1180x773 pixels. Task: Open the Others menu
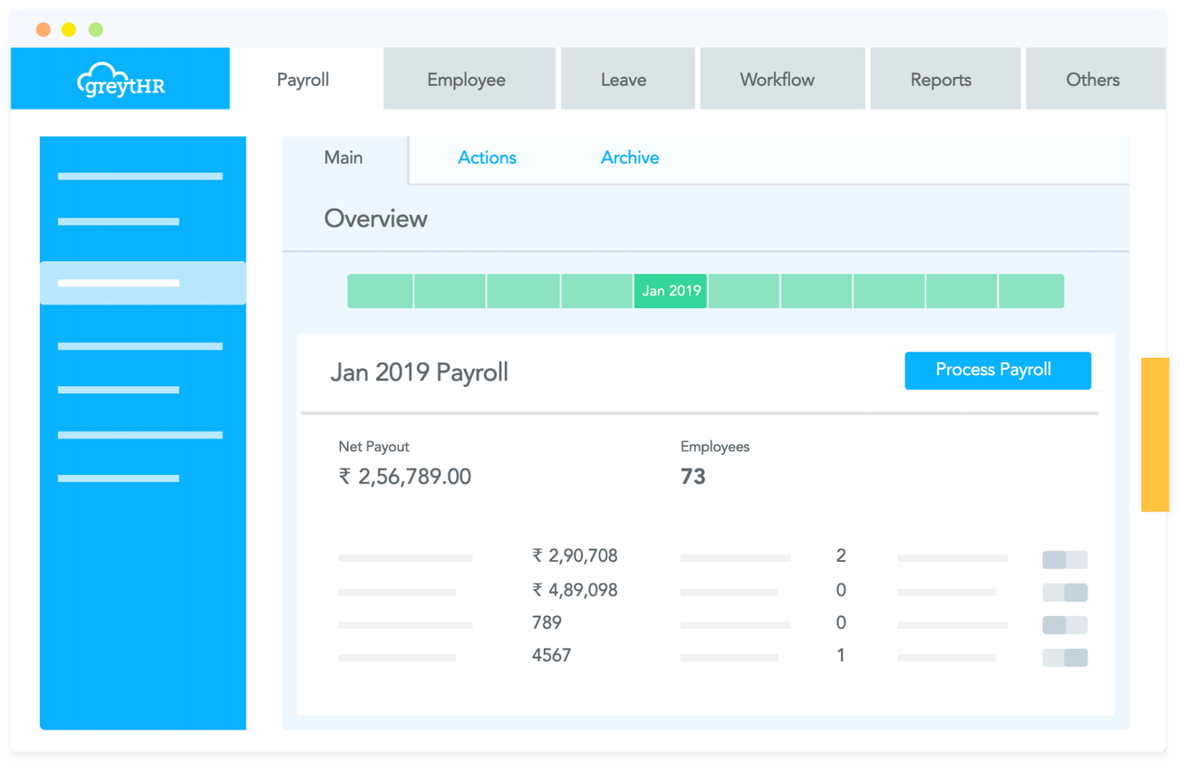1094,79
